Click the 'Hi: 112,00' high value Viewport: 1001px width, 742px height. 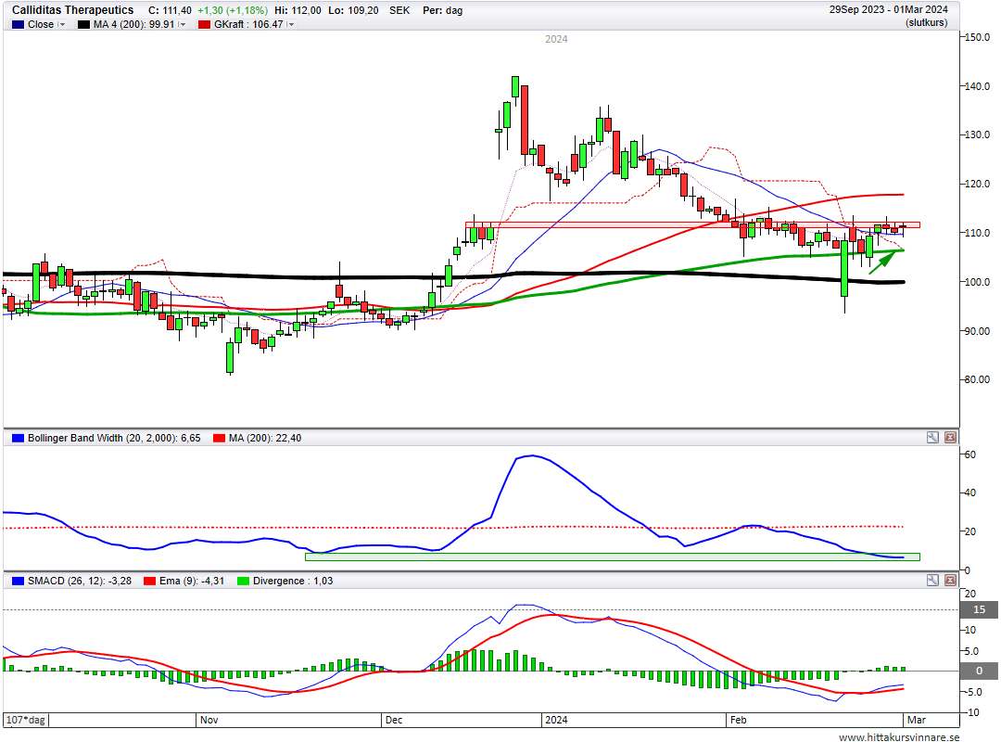pos(298,10)
